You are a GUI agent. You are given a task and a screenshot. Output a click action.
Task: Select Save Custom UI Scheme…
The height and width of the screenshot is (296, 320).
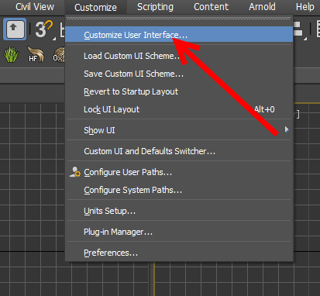click(x=179, y=74)
